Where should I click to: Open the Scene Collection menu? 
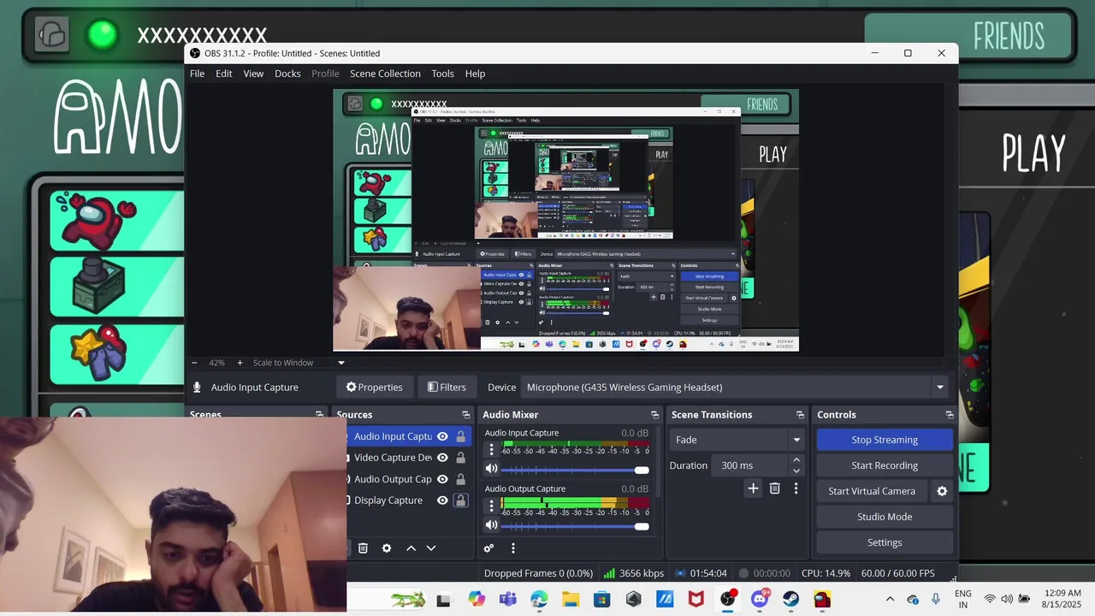(385, 74)
